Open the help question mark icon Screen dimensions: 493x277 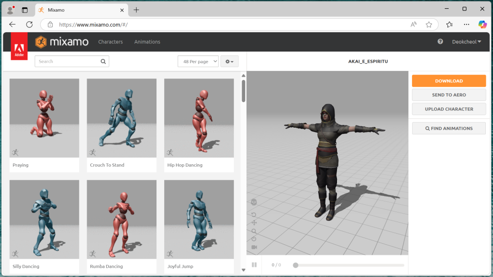click(440, 41)
